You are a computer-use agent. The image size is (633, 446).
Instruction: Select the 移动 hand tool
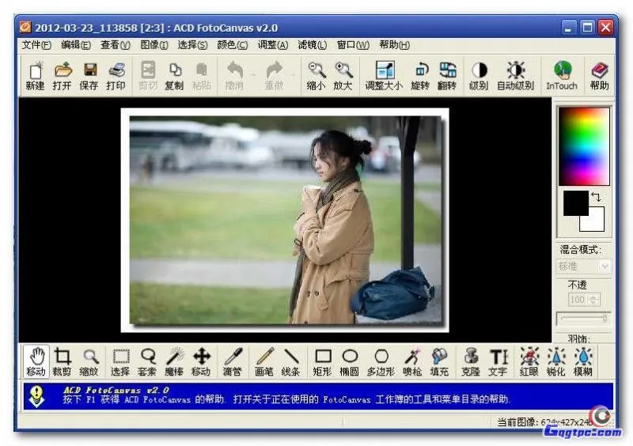(36, 361)
